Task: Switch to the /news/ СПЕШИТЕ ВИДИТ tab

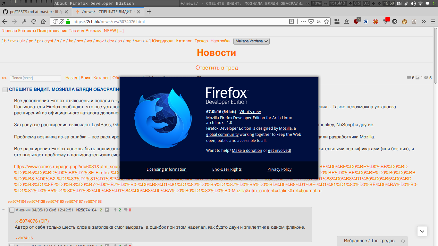Action: (x=108, y=12)
